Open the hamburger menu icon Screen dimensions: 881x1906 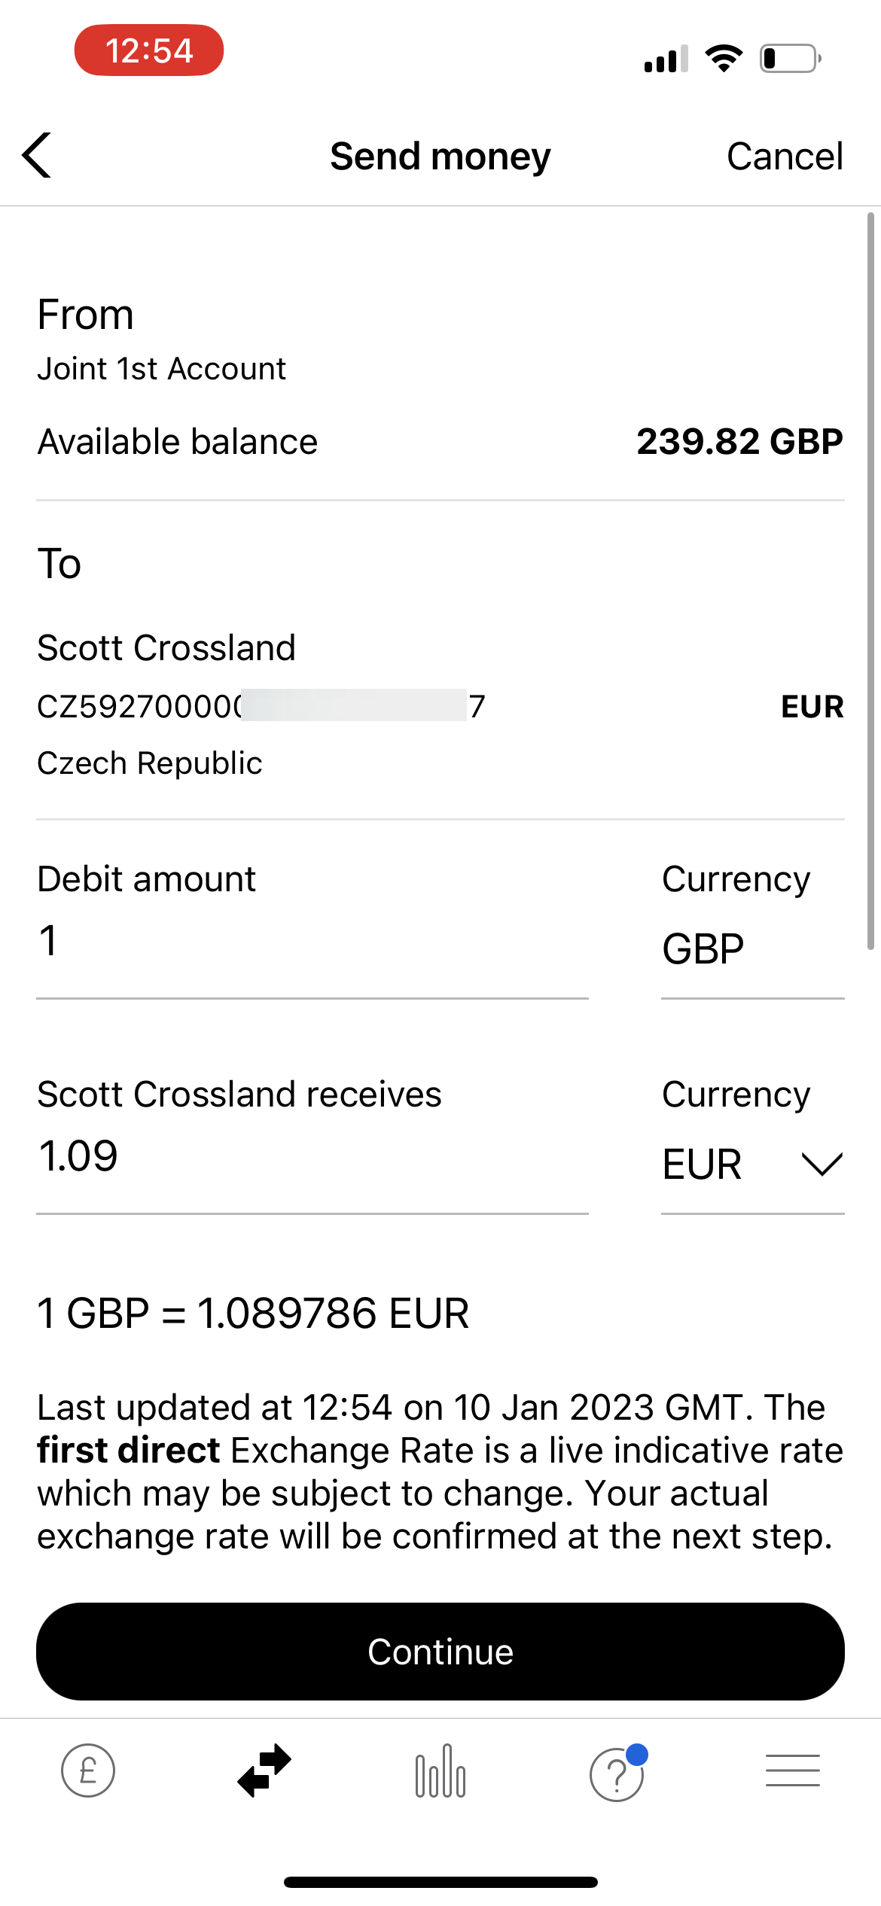pos(792,1771)
